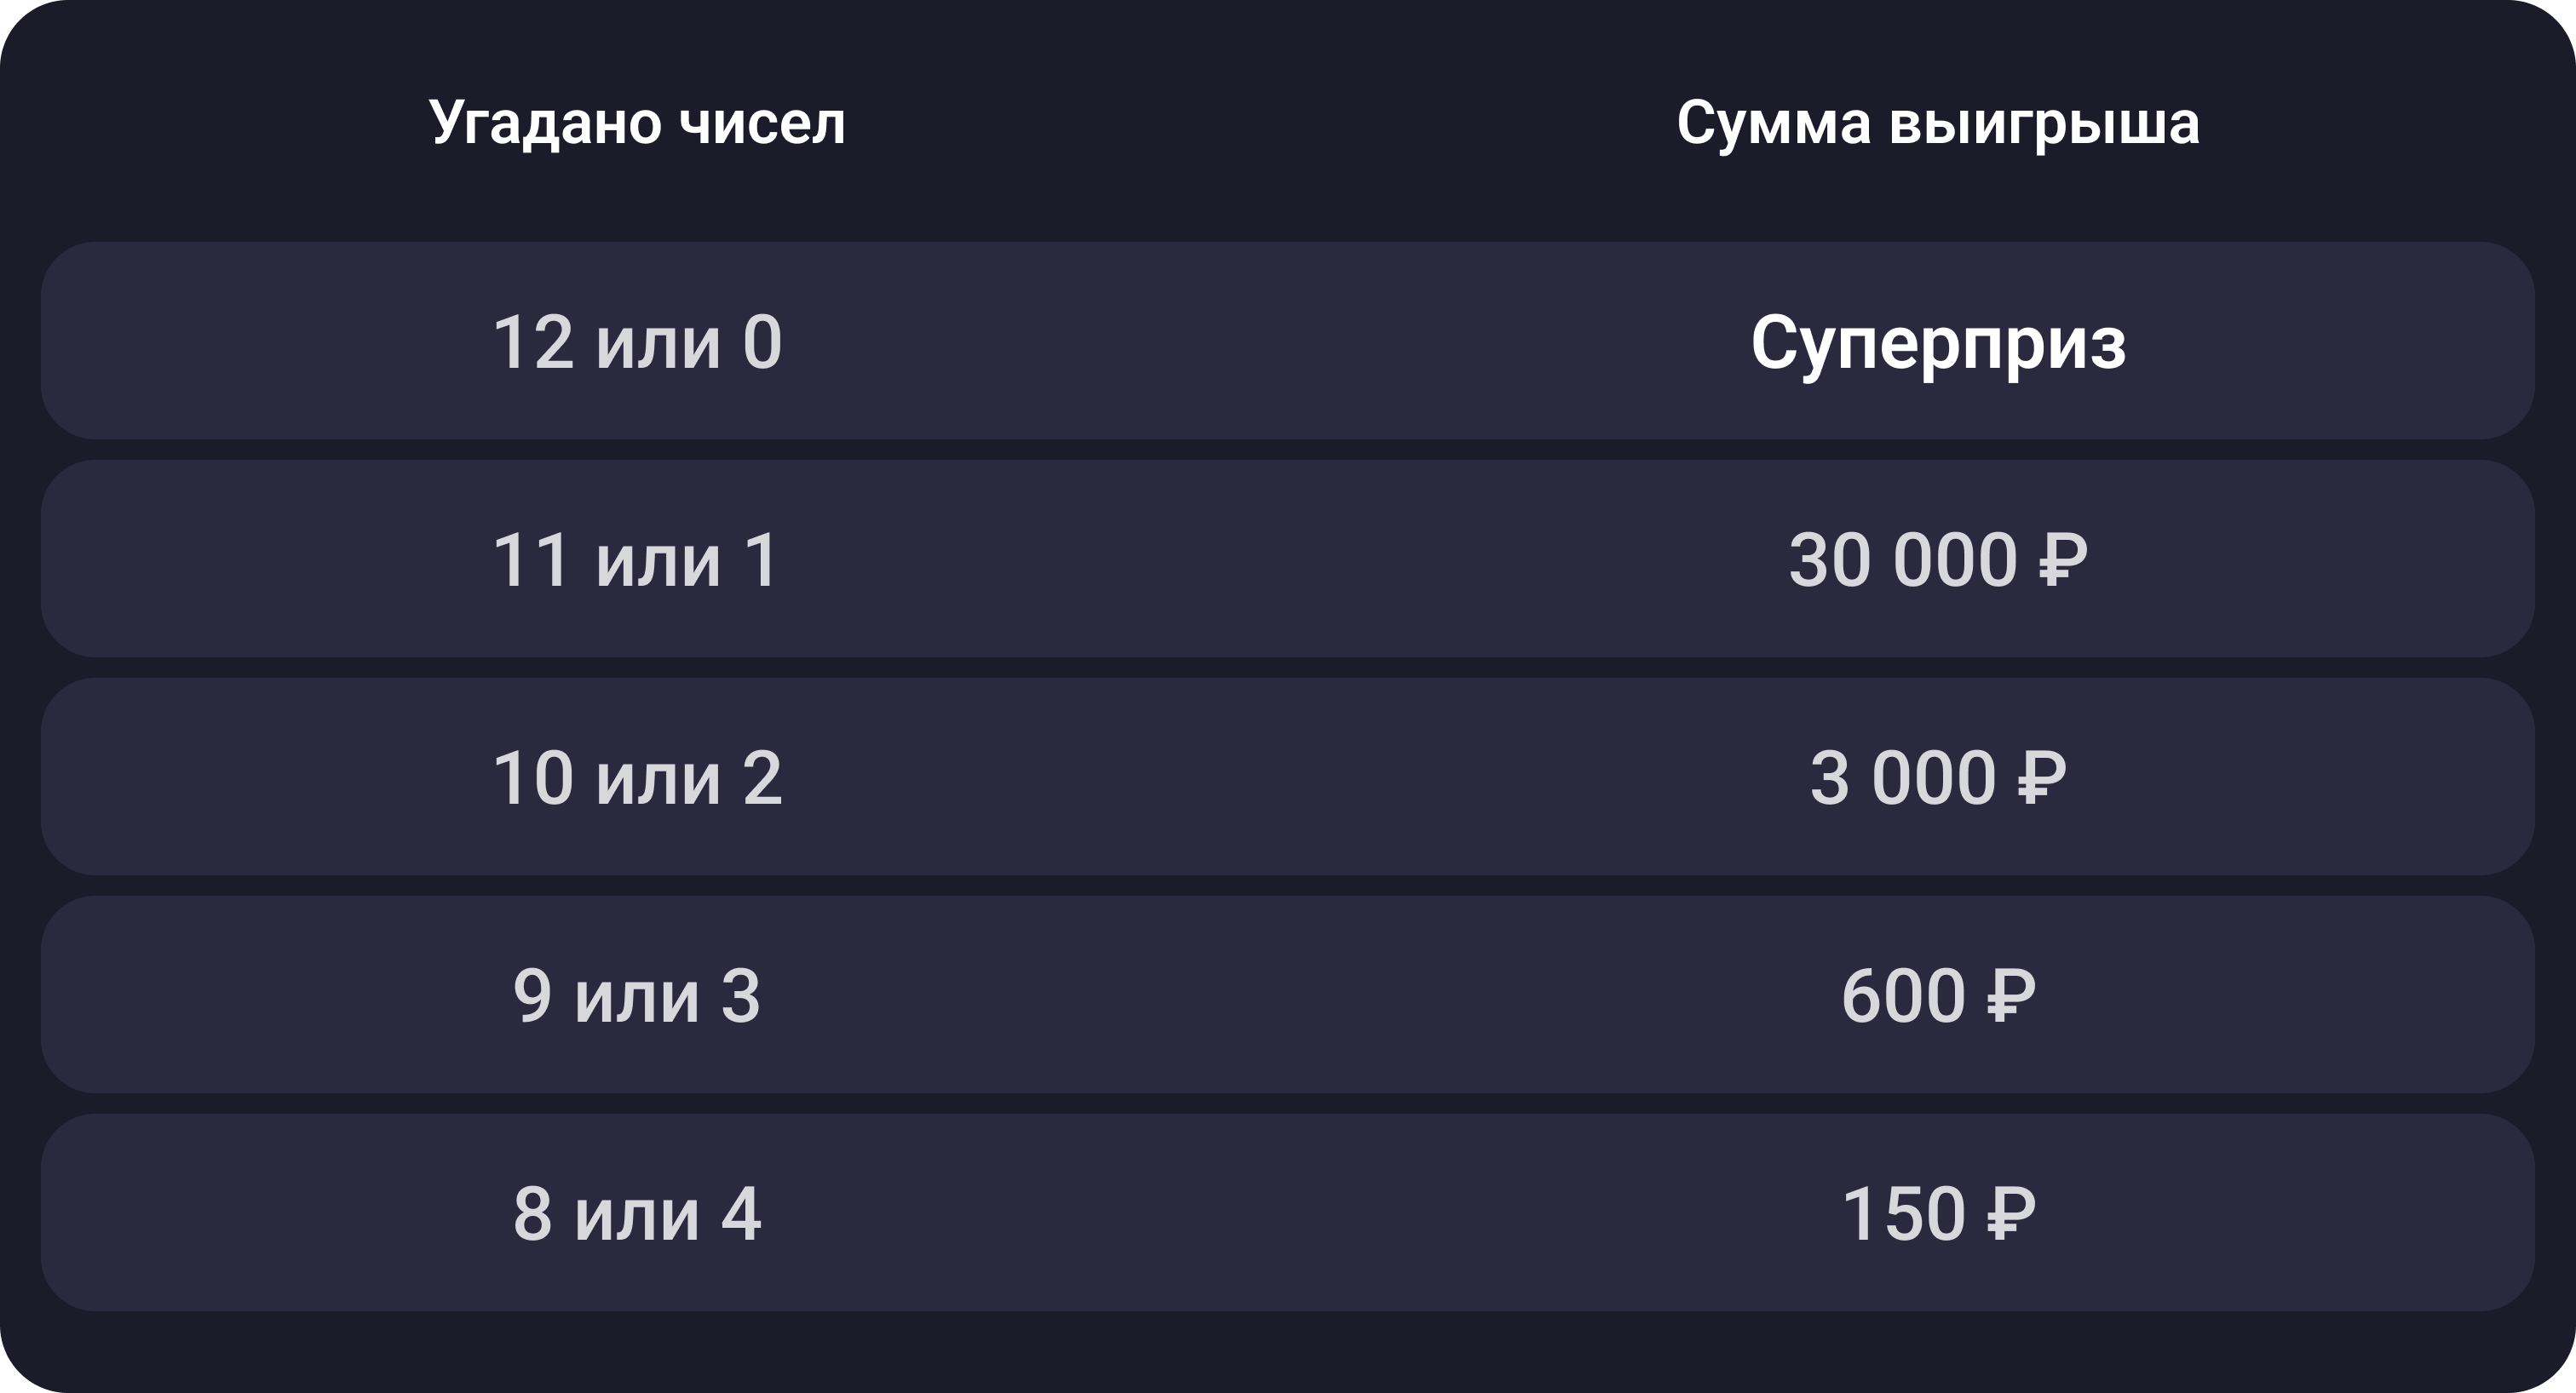Click the 'Угадано чисел' column header
Image resolution: width=2576 pixels, height=1393 pixels.
[x=637, y=123]
